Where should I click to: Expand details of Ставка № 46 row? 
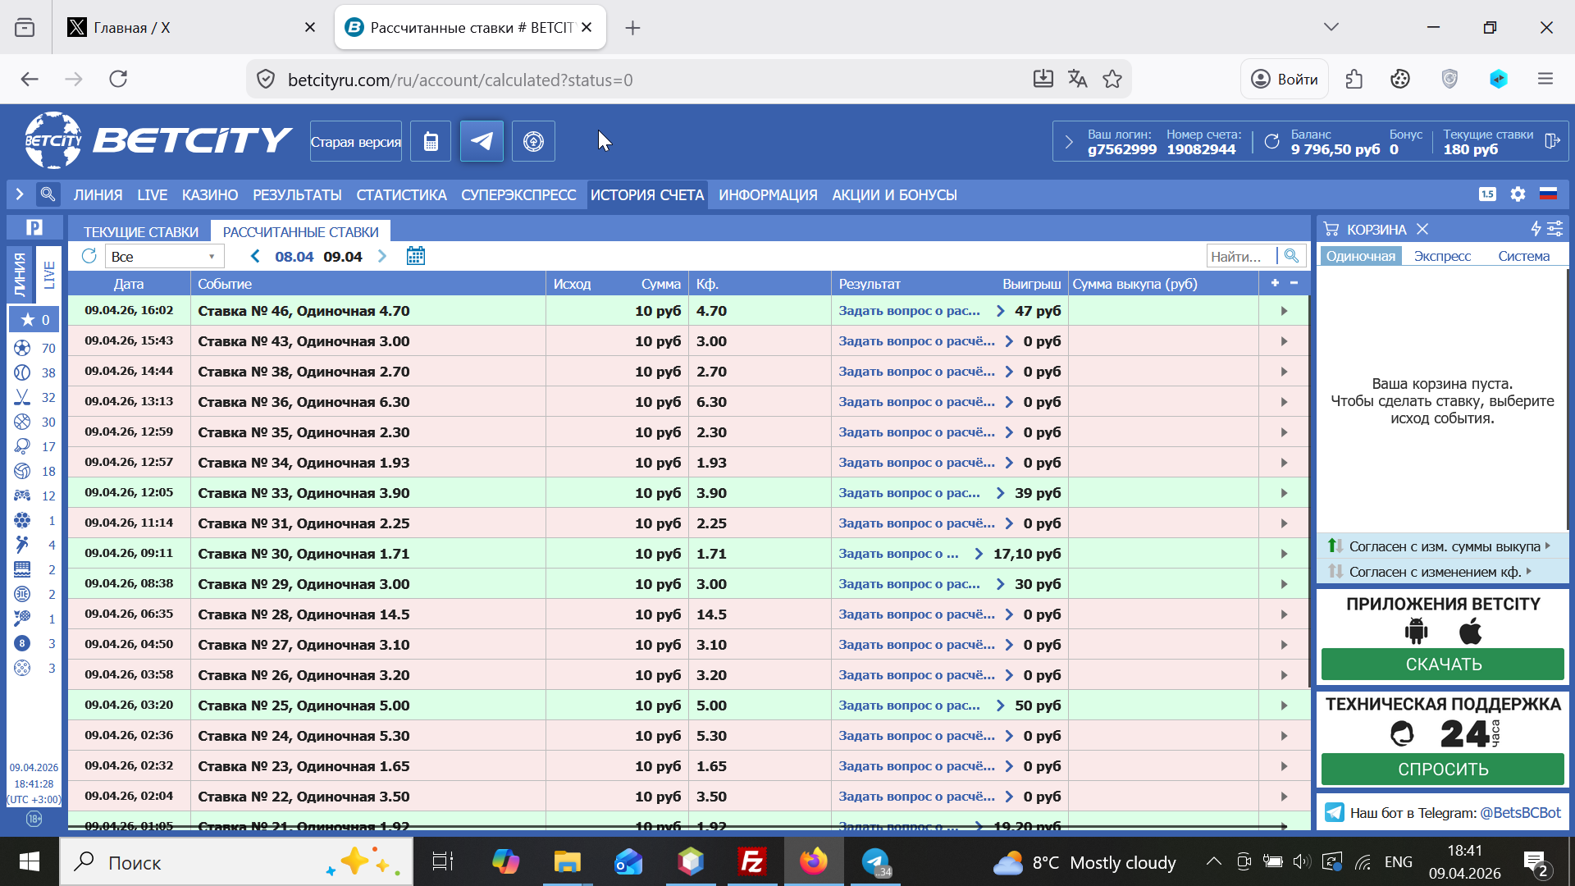(x=1284, y=311)
